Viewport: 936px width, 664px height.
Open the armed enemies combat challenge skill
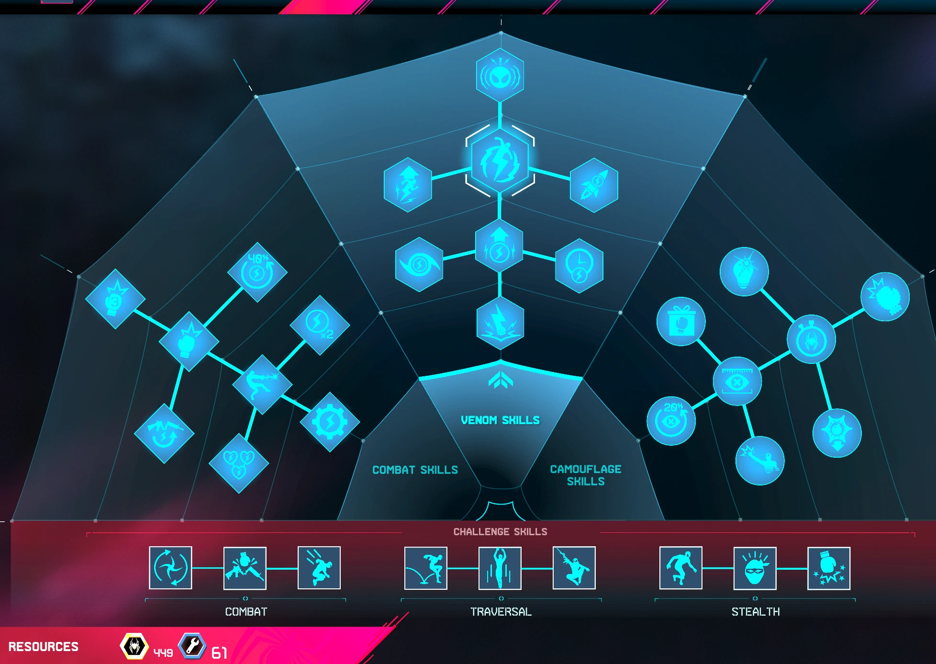245,568
